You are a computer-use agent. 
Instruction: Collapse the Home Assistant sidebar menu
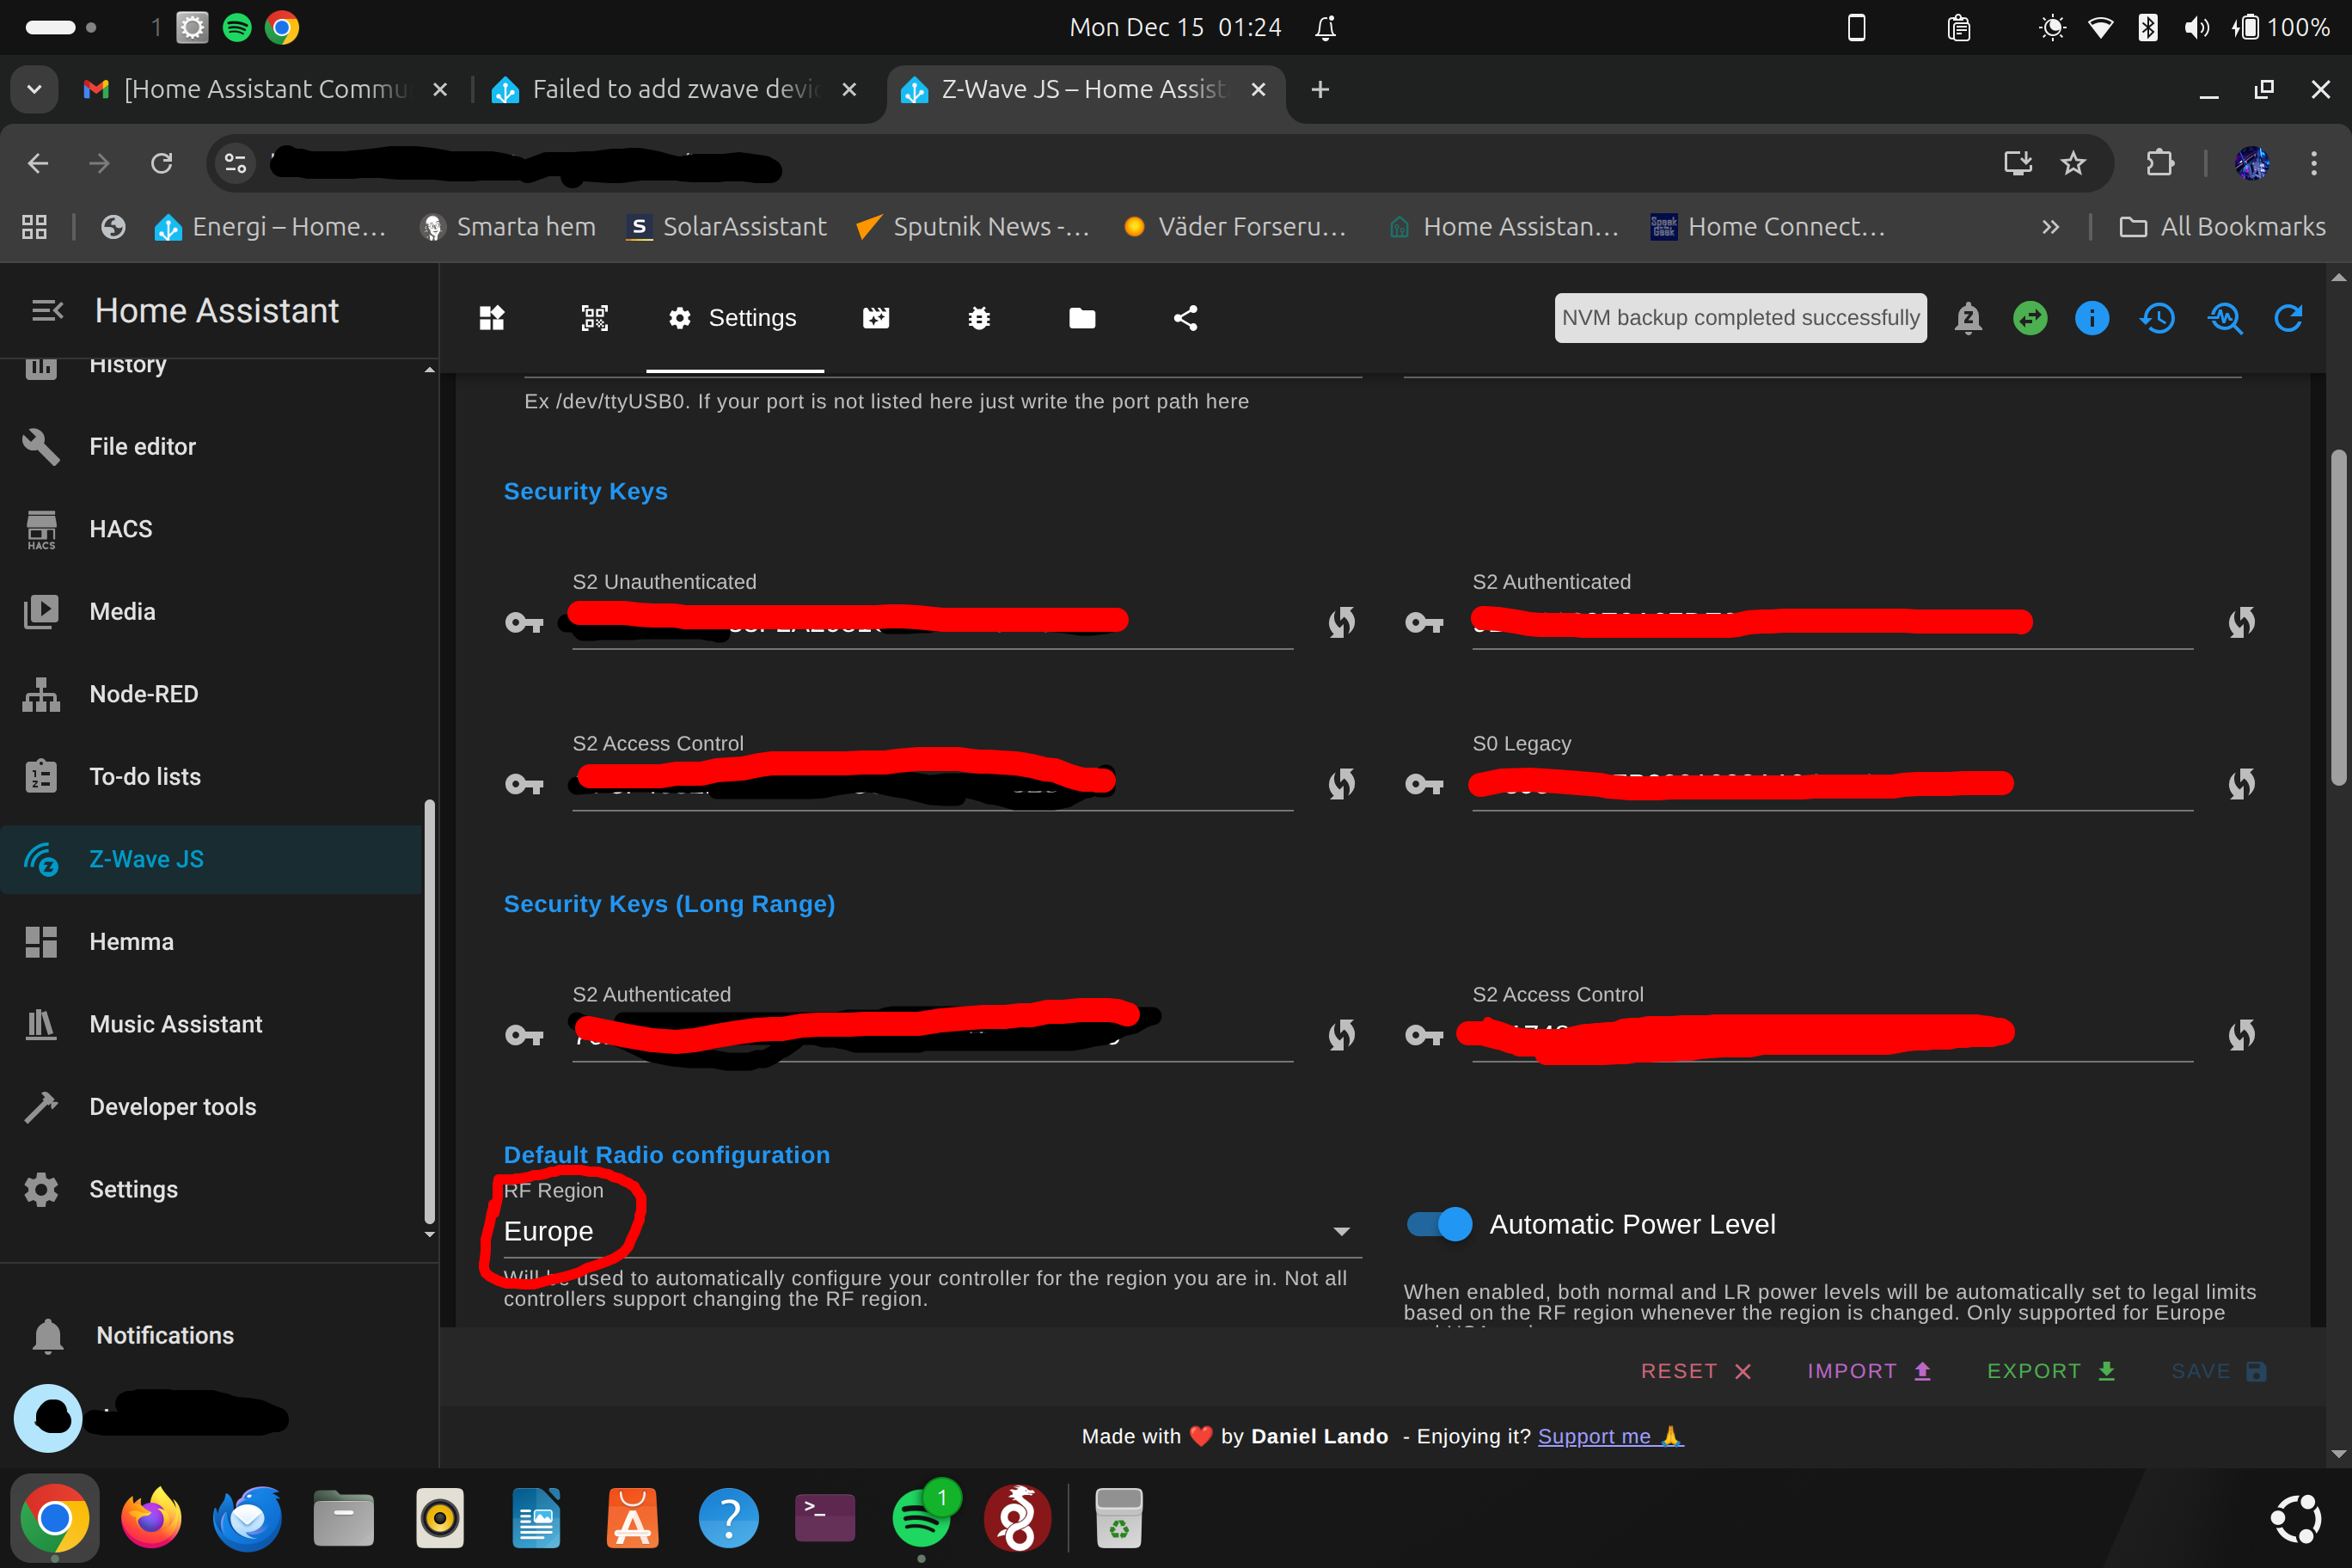(x=47, y=311)
